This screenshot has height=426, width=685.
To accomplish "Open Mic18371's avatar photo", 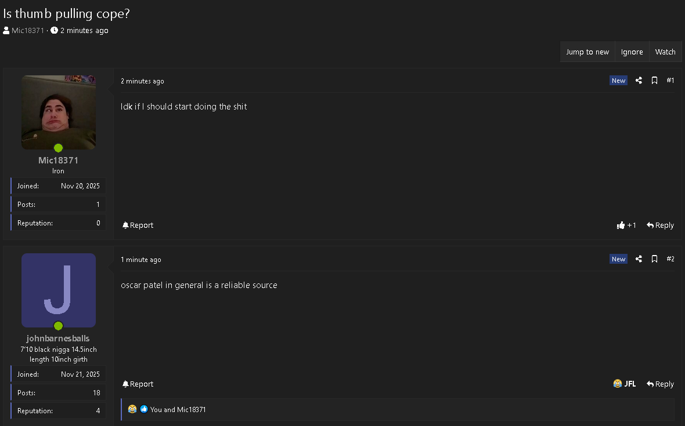I will point(59,112).
